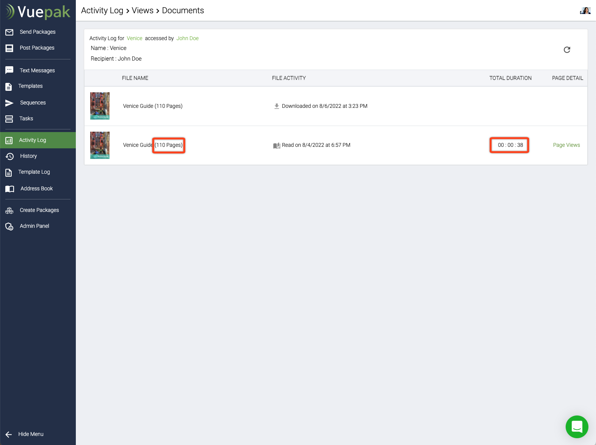Click the Post Packages icon
Screen dimensions: 596x445
pyautogui.click(x=9, y=48)
